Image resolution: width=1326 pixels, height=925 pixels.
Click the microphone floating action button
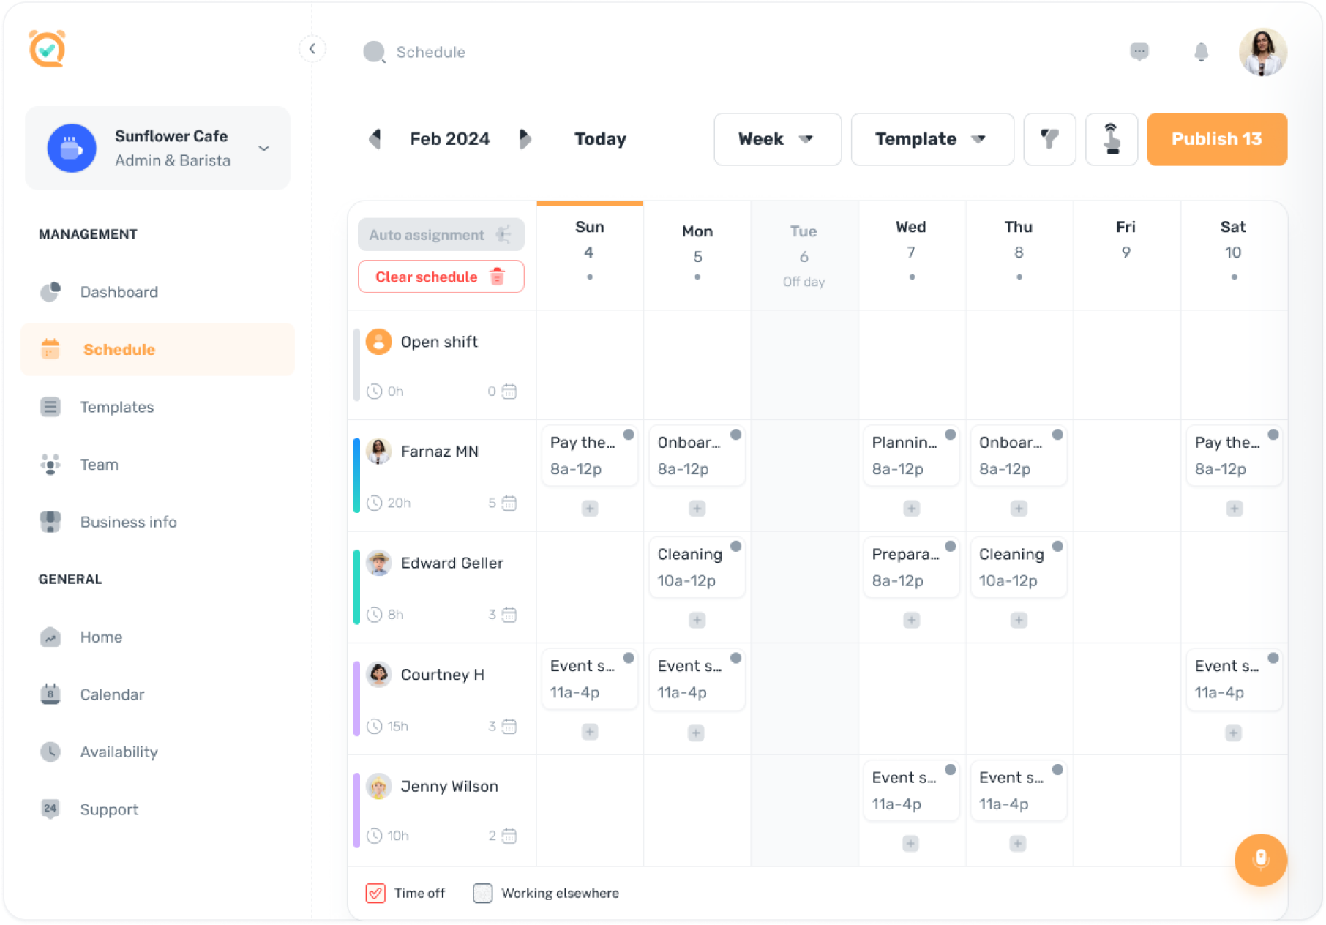1260,861
